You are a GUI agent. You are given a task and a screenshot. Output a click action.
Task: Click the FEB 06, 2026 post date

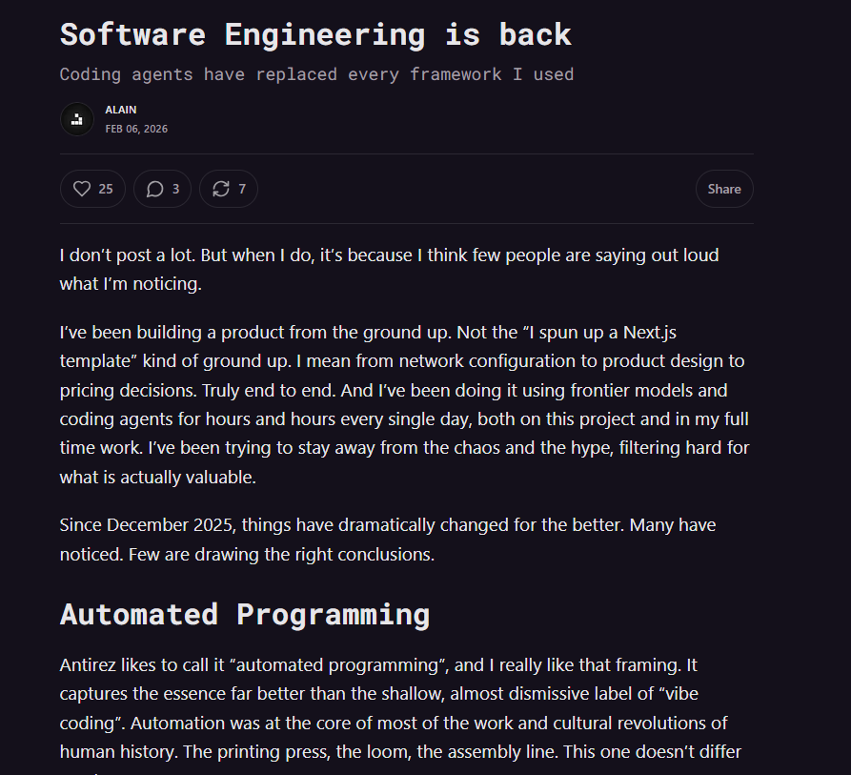point(136,129)
